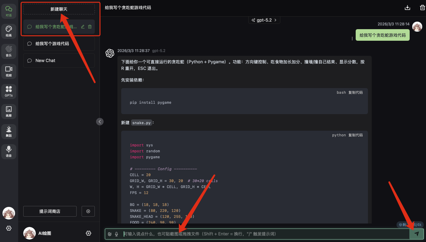Collapse the chat list sidebar with the chevron
Screen dimensions: 426x242
100,122
